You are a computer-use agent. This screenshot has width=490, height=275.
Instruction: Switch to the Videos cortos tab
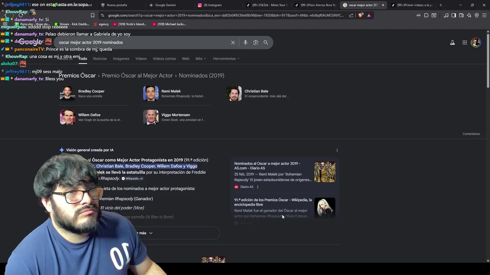(164, 58)
